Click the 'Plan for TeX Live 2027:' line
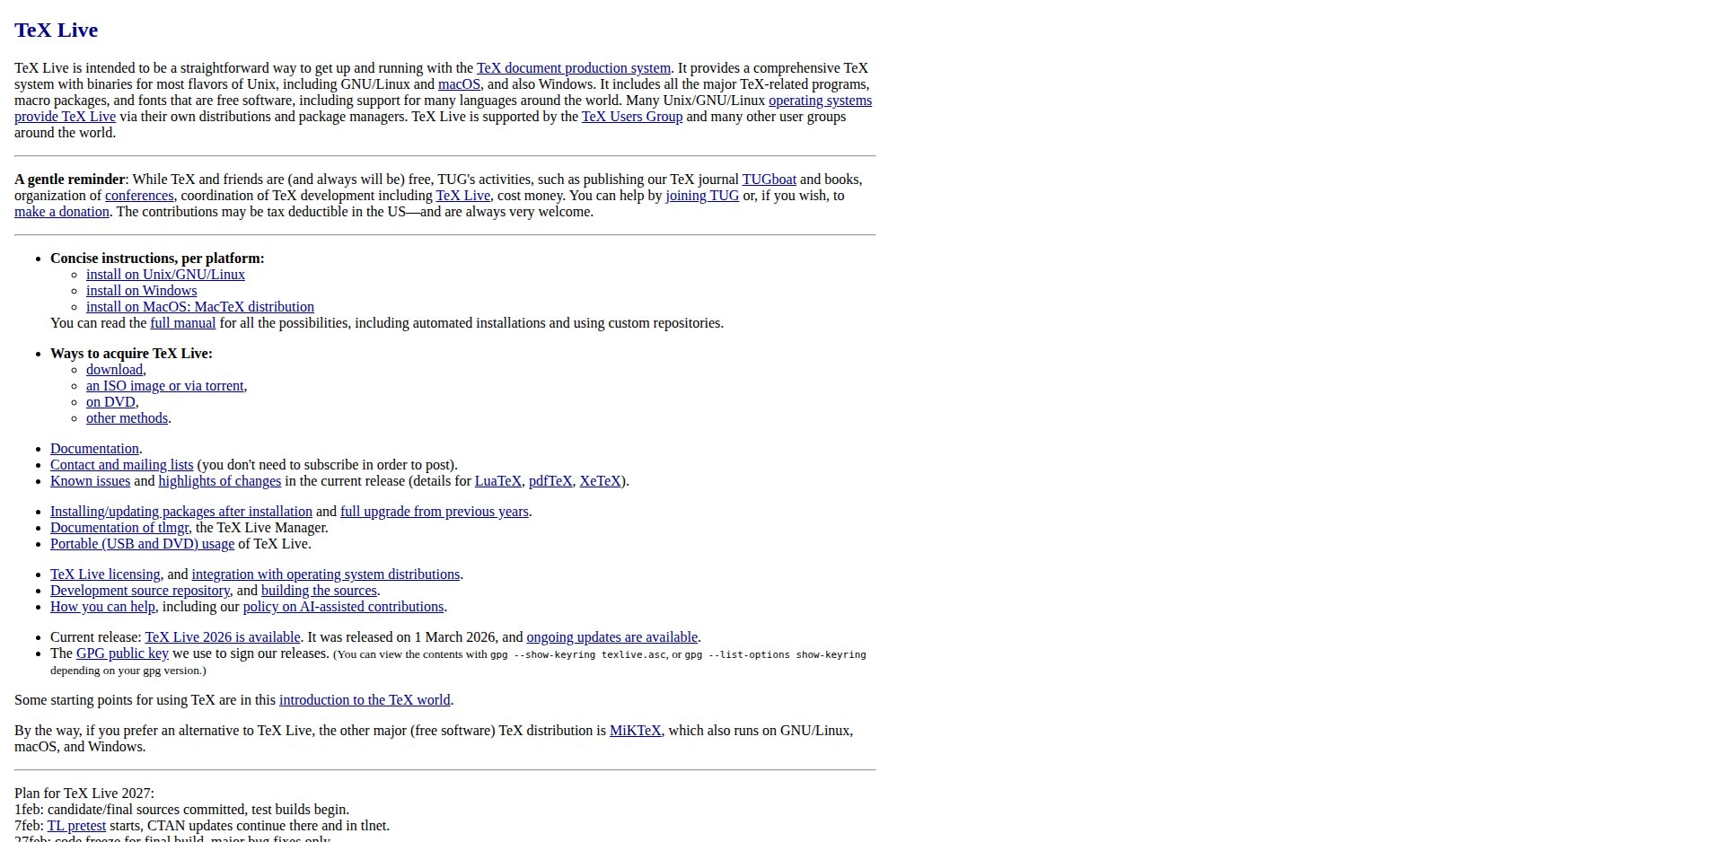This screenshot has width=1724, height=842. [x=84, y=794]
